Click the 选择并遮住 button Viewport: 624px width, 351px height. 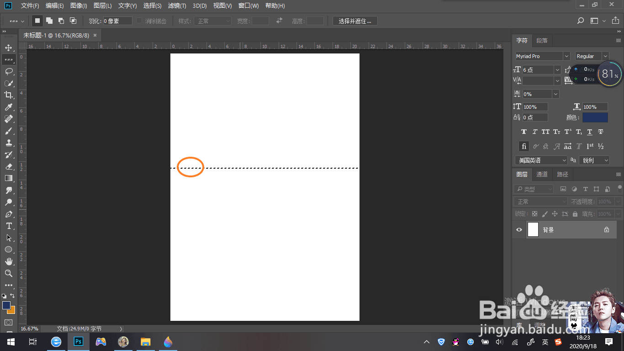[355, 21]
